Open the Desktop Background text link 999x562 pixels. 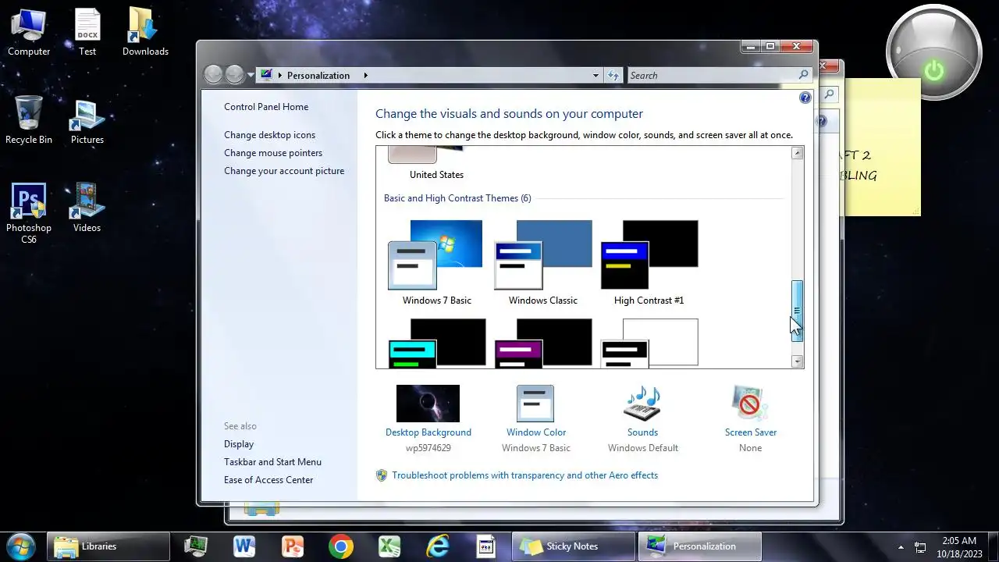[428, 432]
